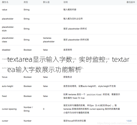Click description 指定 placeholder 的样式
Screen dimensions: 137x125
tap(75, 29)
